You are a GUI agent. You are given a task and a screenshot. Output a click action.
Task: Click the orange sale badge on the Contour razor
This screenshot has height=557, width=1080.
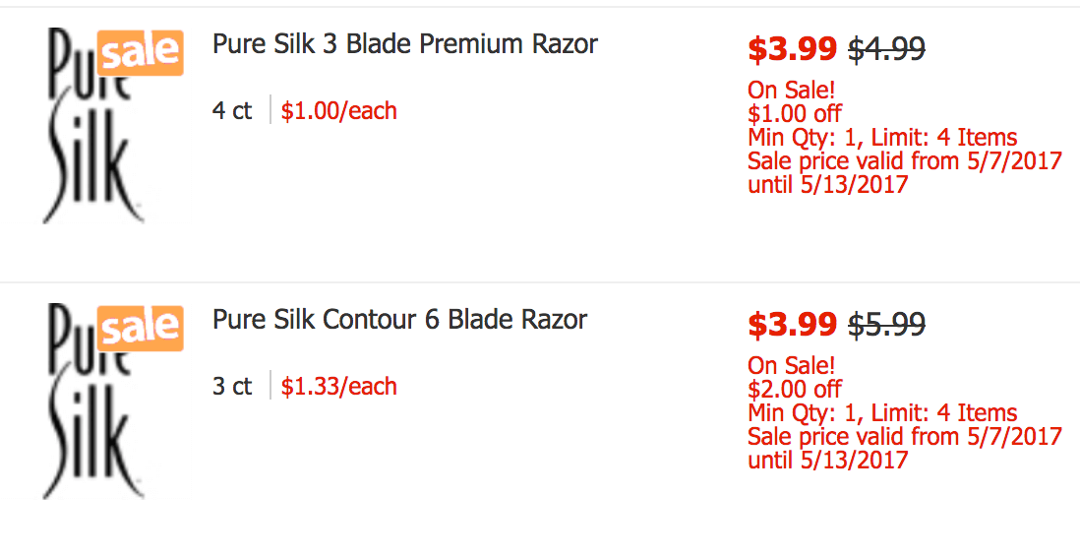coord(140,328)
